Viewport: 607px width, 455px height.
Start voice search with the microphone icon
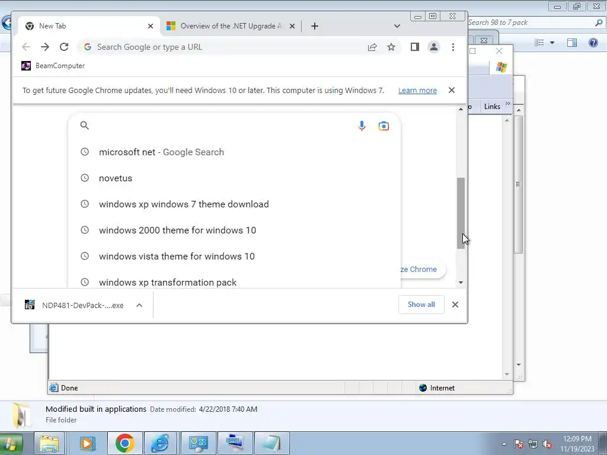pyautogui.click(x=362, y=126)
